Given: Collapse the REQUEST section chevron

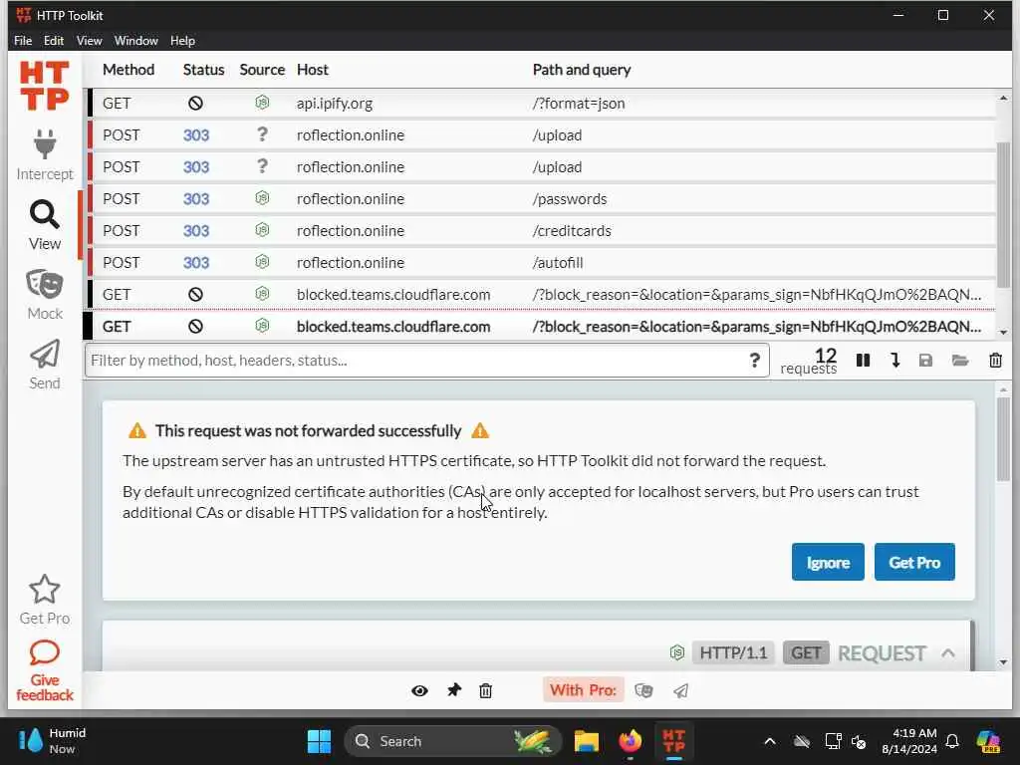Looking at the screenshot, I should coord(948,653).
